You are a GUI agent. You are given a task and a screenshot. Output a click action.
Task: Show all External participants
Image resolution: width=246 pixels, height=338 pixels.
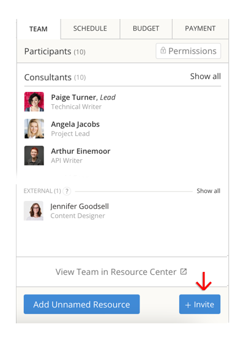[x=208, y=191]
